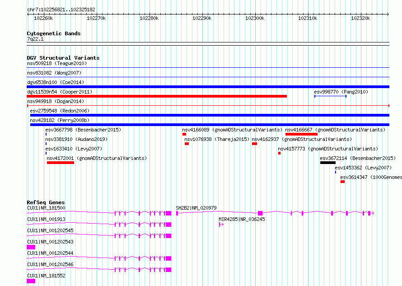Click the dgv6538n100 (Coe2014) blue bar
Screen dimensions: 402x286
[x=208, y=87]
